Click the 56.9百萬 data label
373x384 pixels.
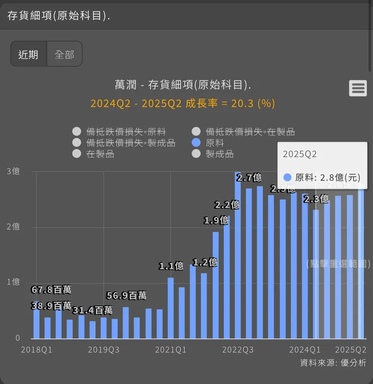click(127, 296)
